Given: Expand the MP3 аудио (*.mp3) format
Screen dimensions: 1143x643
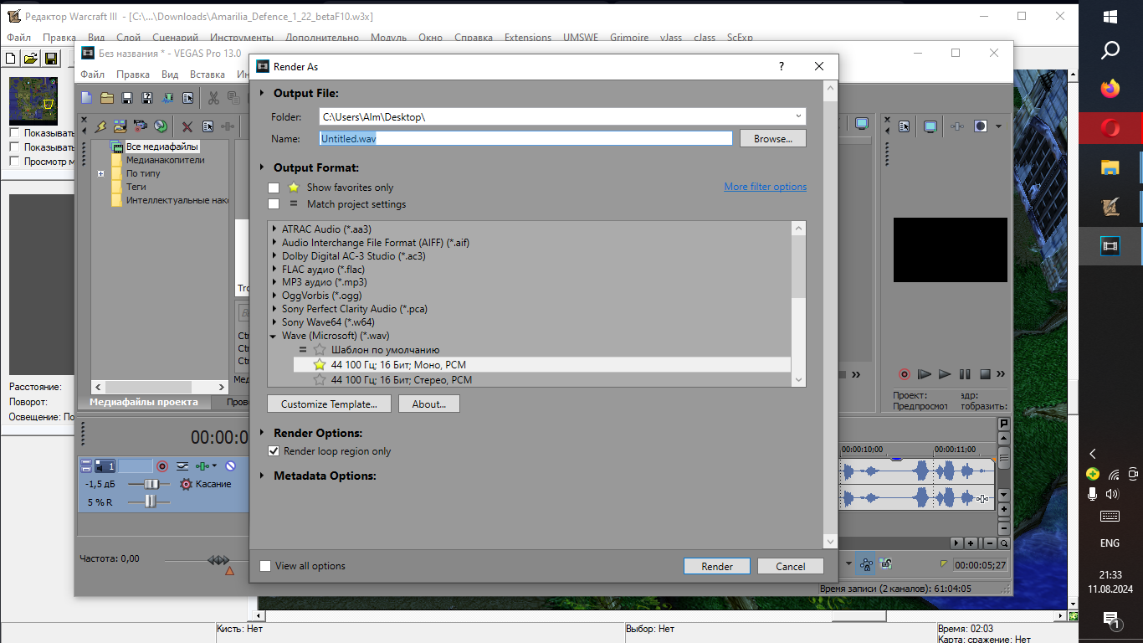Looking at the screenshot, I should tap(274, 282).
